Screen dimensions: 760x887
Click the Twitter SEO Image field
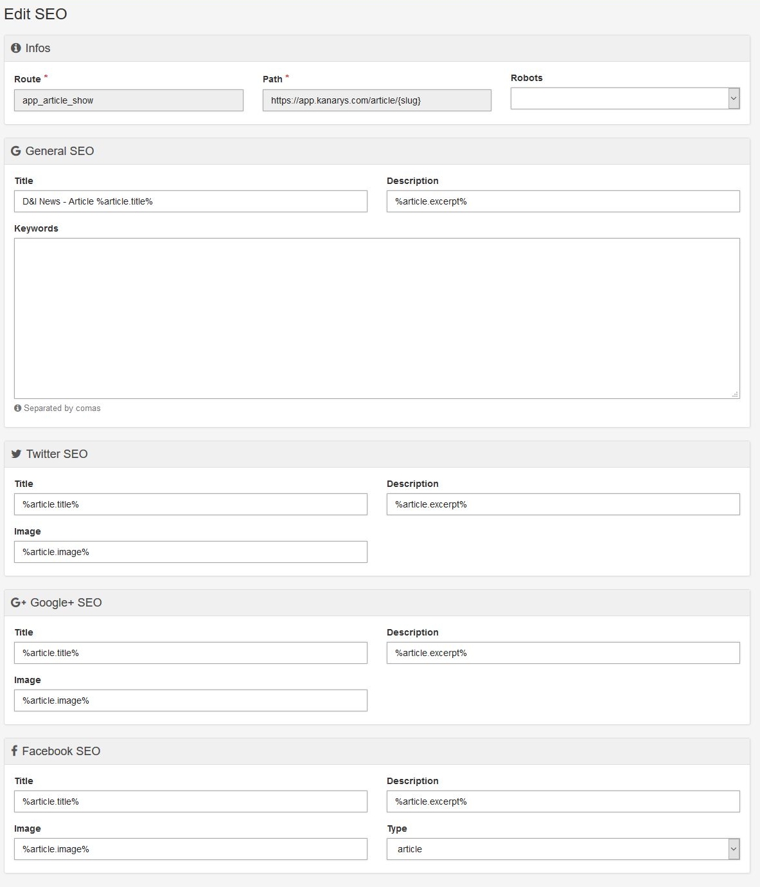(191, 552)
